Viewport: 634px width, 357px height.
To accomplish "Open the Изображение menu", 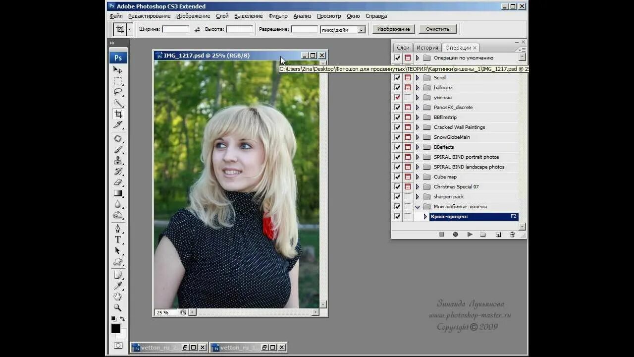I will pyautogui.click(x=193, y=16).
